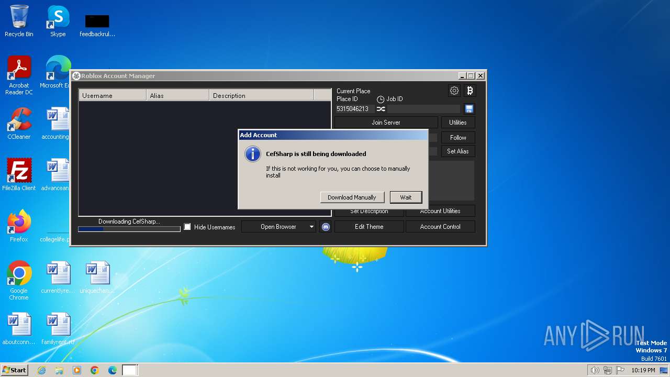670x377 pixels.
Task: Open the uniquechan Word document
Action: click(97, 278)
